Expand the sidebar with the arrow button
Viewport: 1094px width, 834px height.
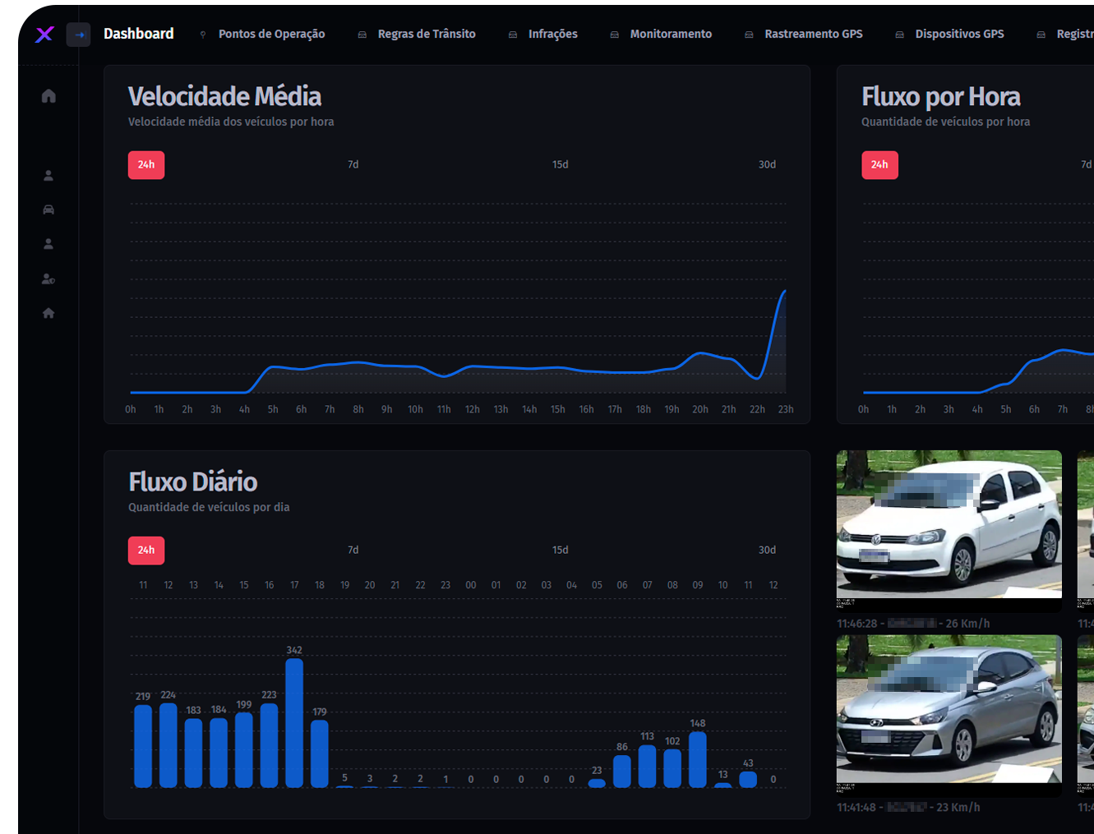[x=79, y=35]
